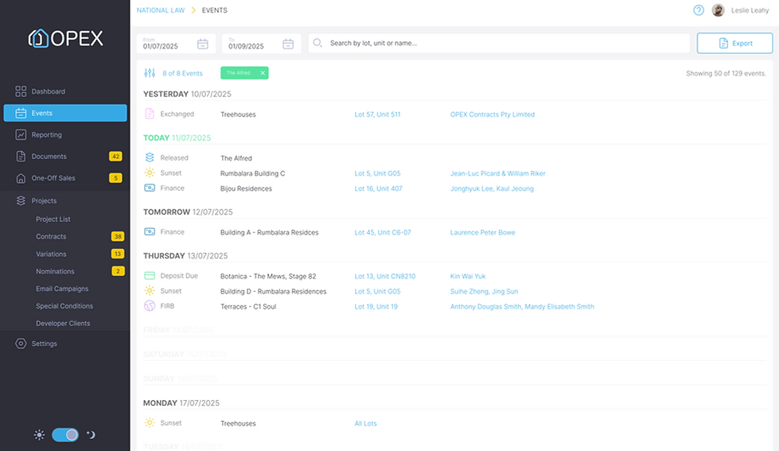Viewport: 779px width, 451px height.
Task: Open Laurence Peter Bowe link
Action: tap(482, 232)
